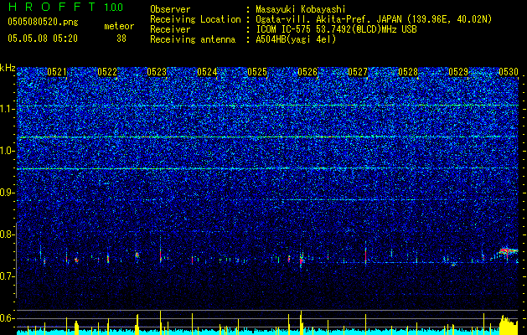This screenshot has width=527, height=335.
Task: Click the long red-yellow meteor echo below 0530
Action: (x=508, y=251)
